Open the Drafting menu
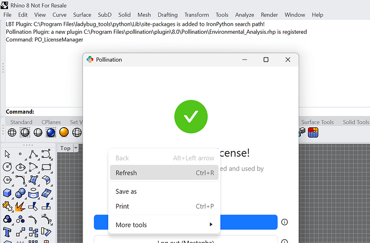This screenshot has width=370, height=243. pos(167,15)
